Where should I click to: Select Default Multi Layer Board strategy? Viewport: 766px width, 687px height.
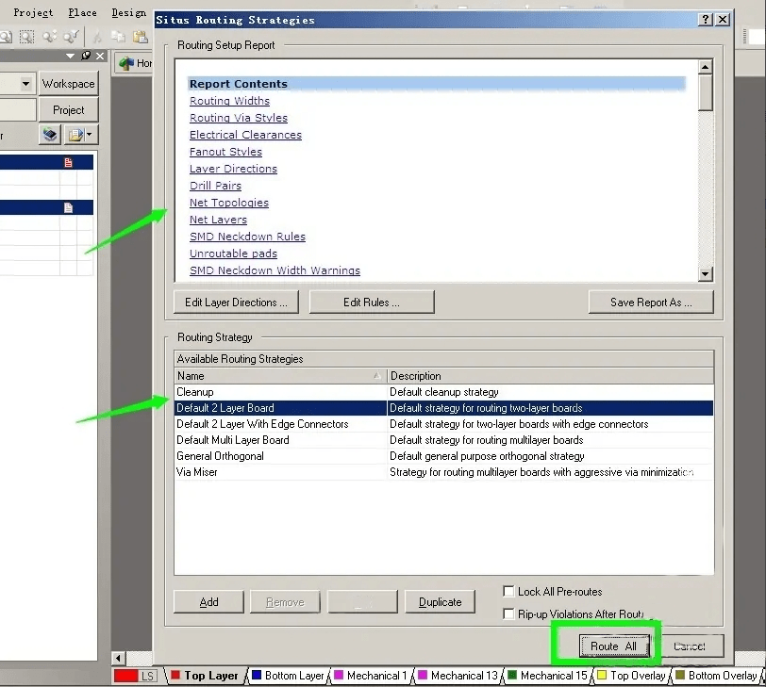[x=443, y=440]
